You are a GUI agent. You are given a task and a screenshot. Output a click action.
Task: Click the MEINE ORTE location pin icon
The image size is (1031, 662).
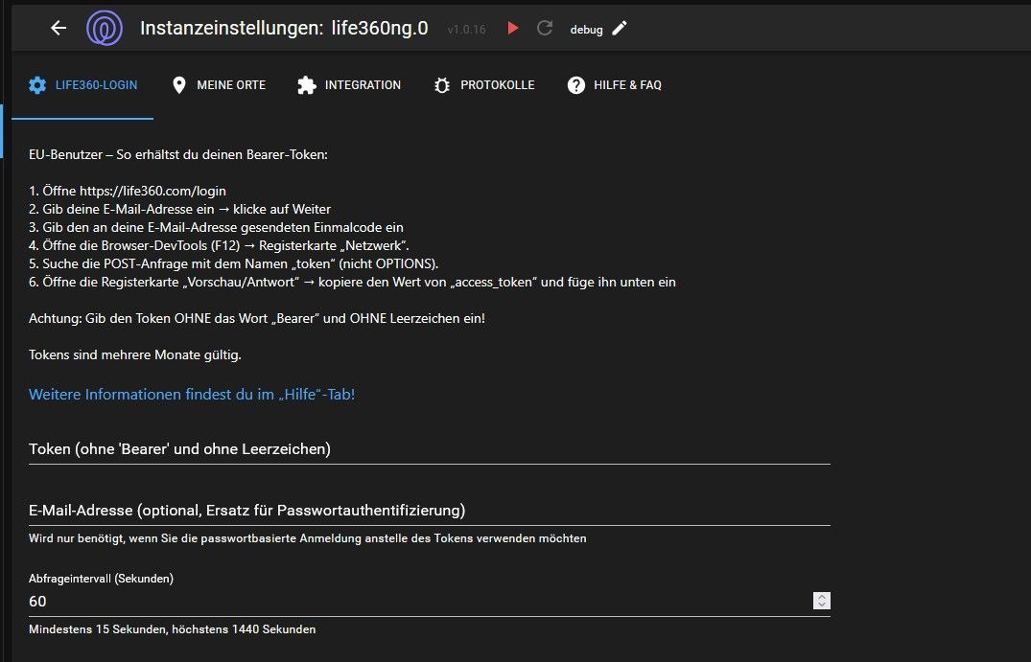pos(178,84)
